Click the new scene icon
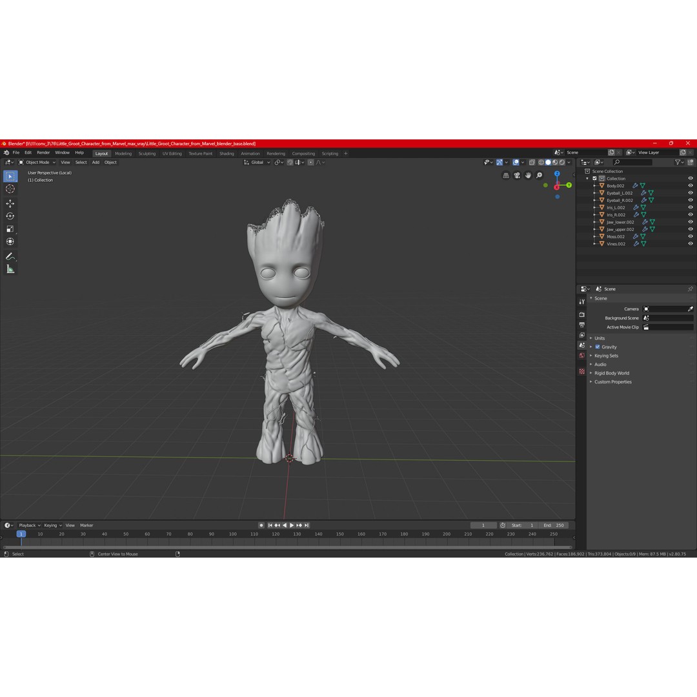The width and height of the screenshot is (697, 697). click(611, 152)
